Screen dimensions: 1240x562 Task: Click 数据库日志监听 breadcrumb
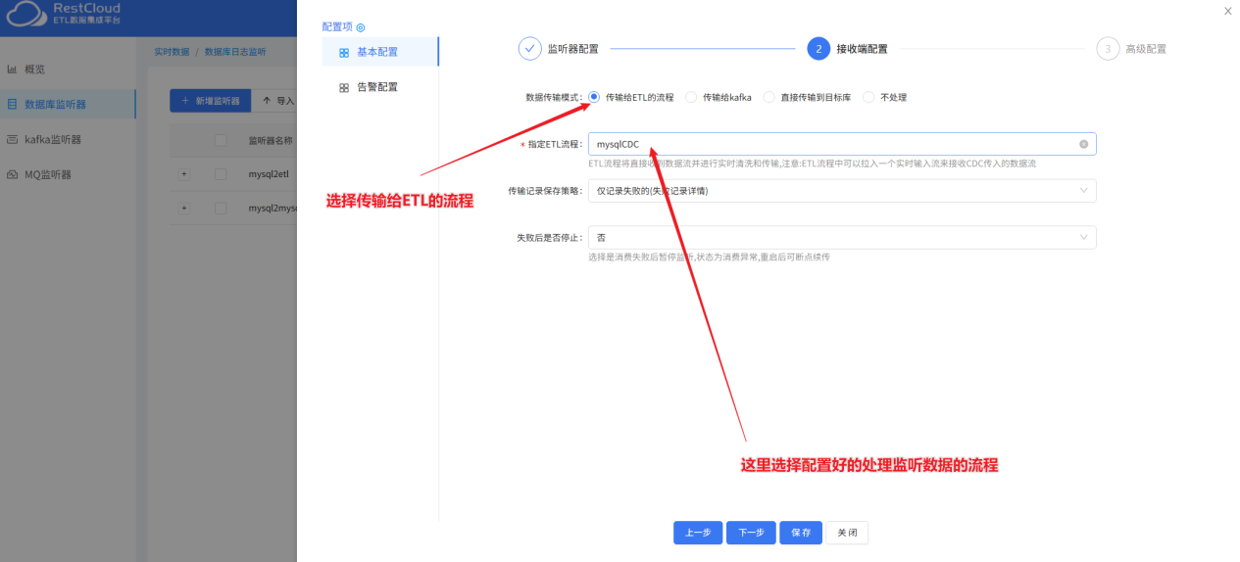pyautogui.click(x=234, y=51)
